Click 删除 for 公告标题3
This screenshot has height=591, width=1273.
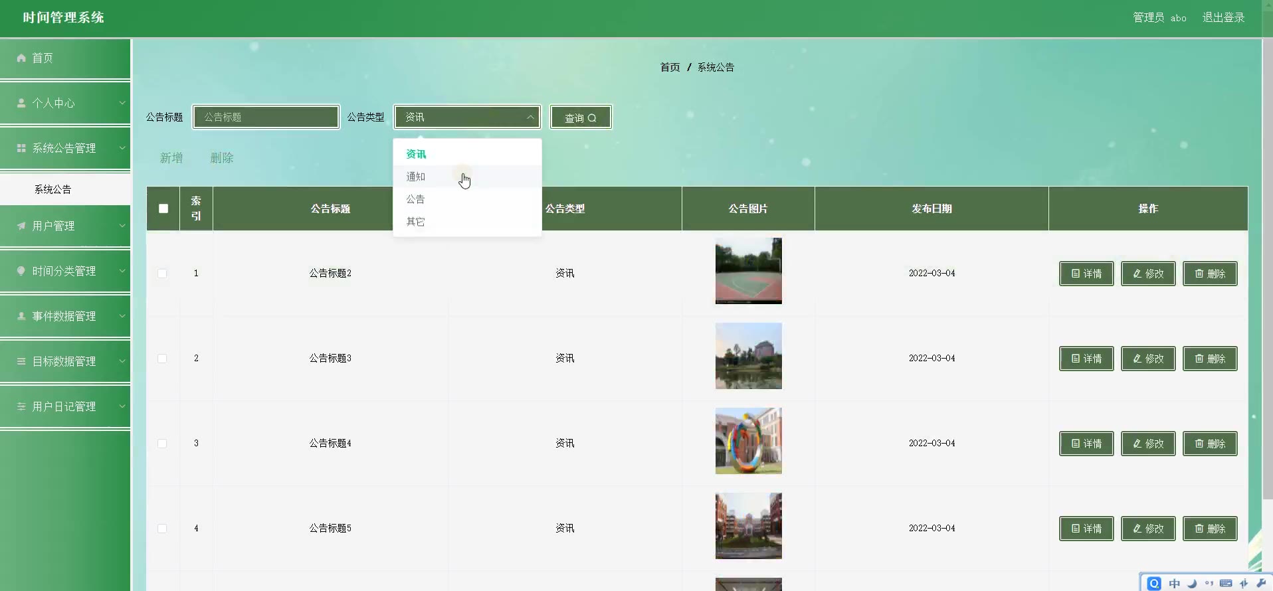pyautogui.click(x=1210, y=359)
